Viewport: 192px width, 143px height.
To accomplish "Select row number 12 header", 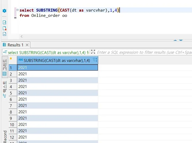I will tap(13, 137).
